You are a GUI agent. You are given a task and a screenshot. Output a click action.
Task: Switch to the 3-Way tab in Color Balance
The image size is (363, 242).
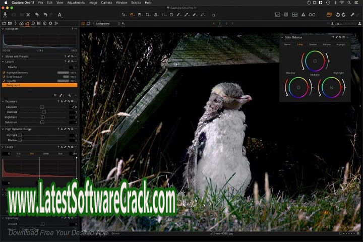[300, 44]
